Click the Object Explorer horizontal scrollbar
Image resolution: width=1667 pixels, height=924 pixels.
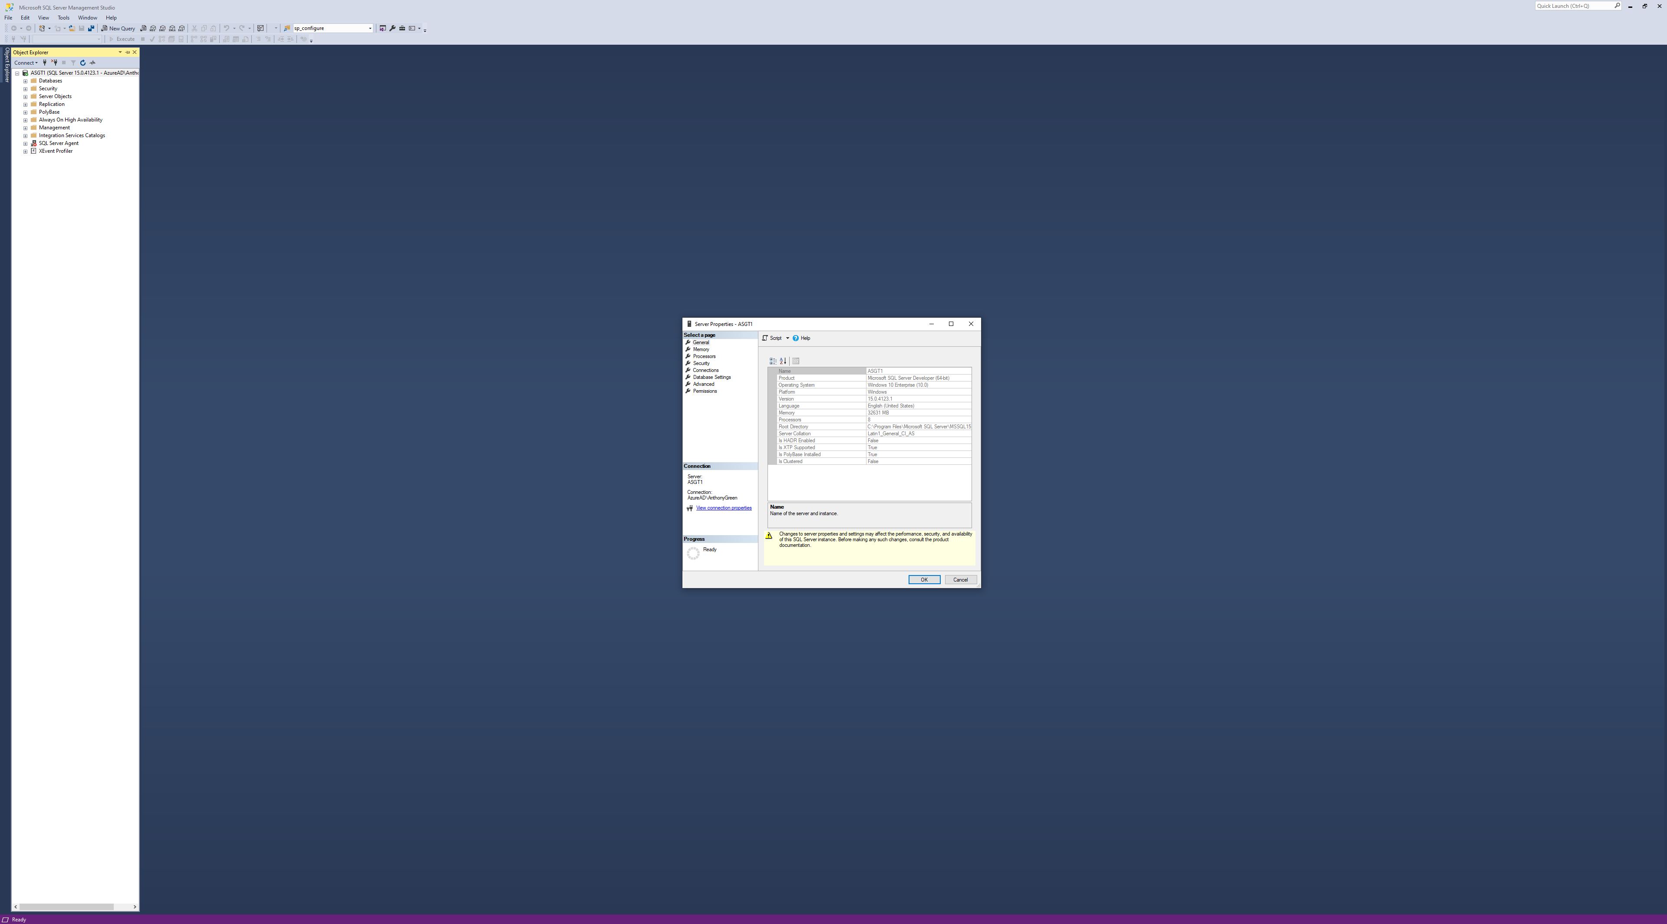coord(66,907)
